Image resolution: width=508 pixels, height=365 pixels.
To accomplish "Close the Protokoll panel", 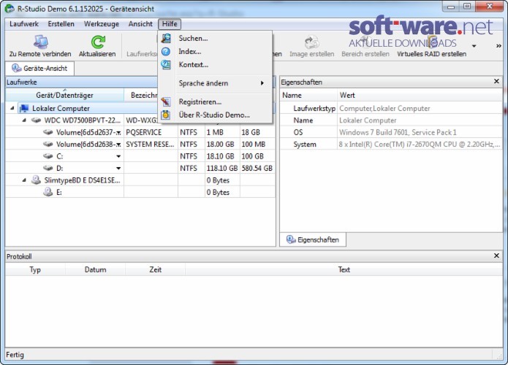I will coord(496,255).
